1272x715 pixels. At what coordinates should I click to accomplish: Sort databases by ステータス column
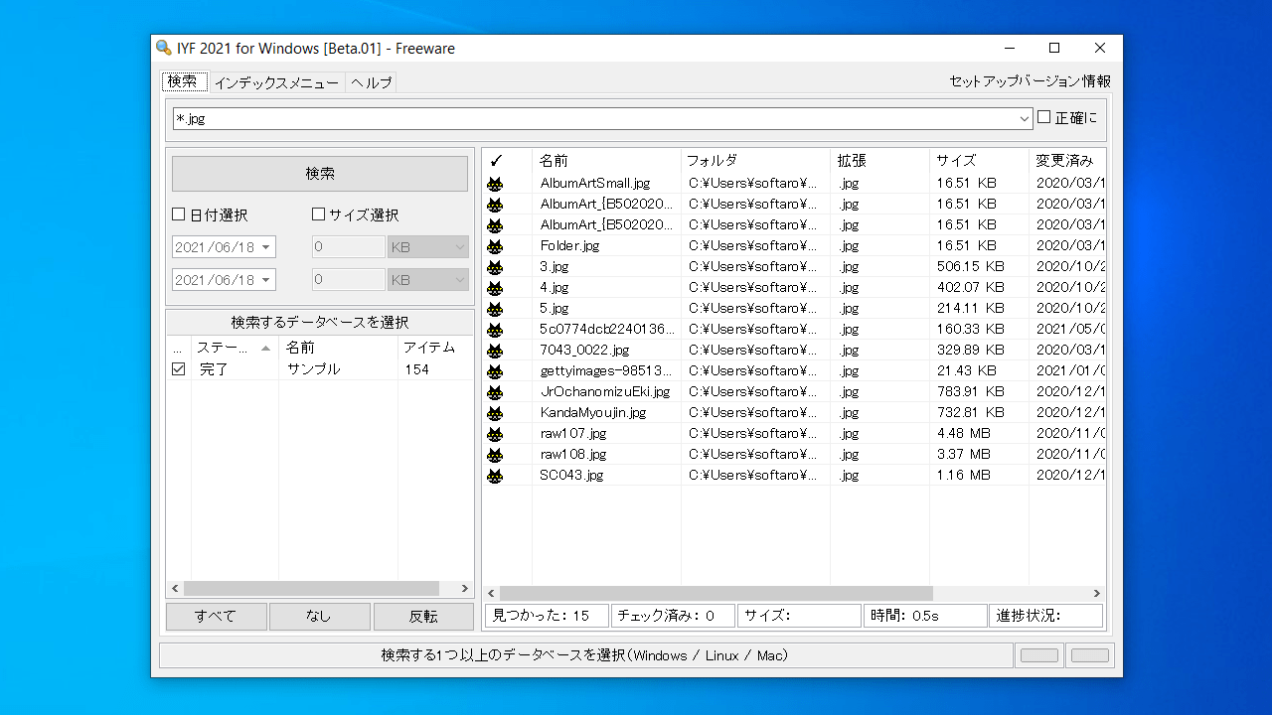[235, 348]
